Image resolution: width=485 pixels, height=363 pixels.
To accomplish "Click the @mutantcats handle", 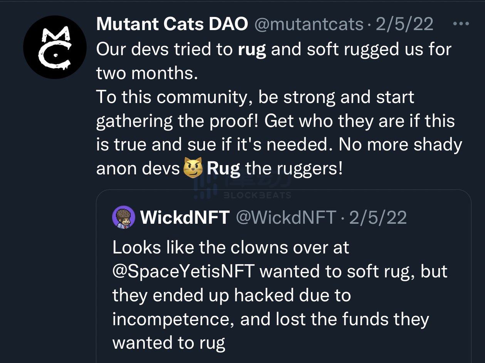I will (x=309, y=25).
